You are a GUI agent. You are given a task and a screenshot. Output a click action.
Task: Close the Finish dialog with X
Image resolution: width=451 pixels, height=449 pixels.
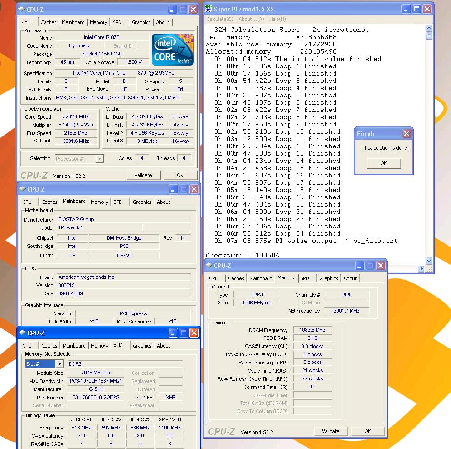coord(406,134)
